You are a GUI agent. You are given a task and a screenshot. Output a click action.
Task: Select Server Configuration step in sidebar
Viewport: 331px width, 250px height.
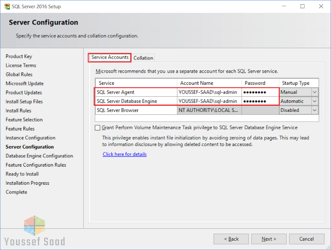(30, 147)
